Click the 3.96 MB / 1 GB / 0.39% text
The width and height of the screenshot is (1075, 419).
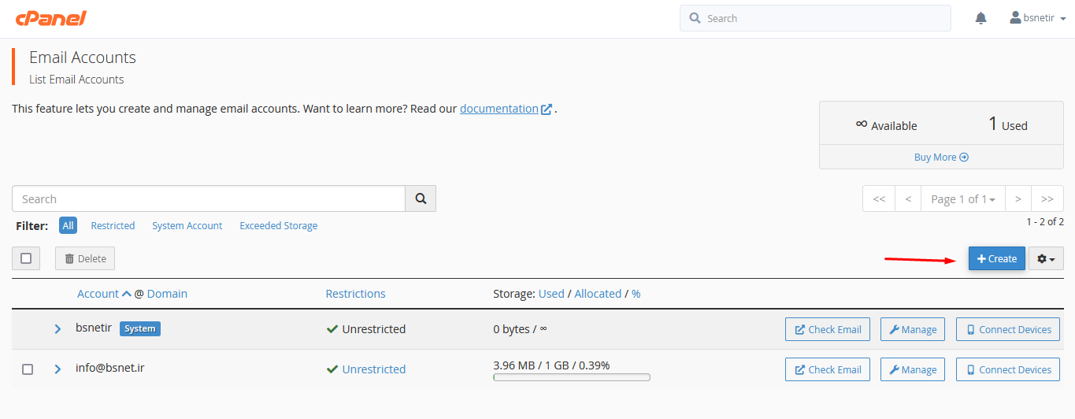pos(551,365)
